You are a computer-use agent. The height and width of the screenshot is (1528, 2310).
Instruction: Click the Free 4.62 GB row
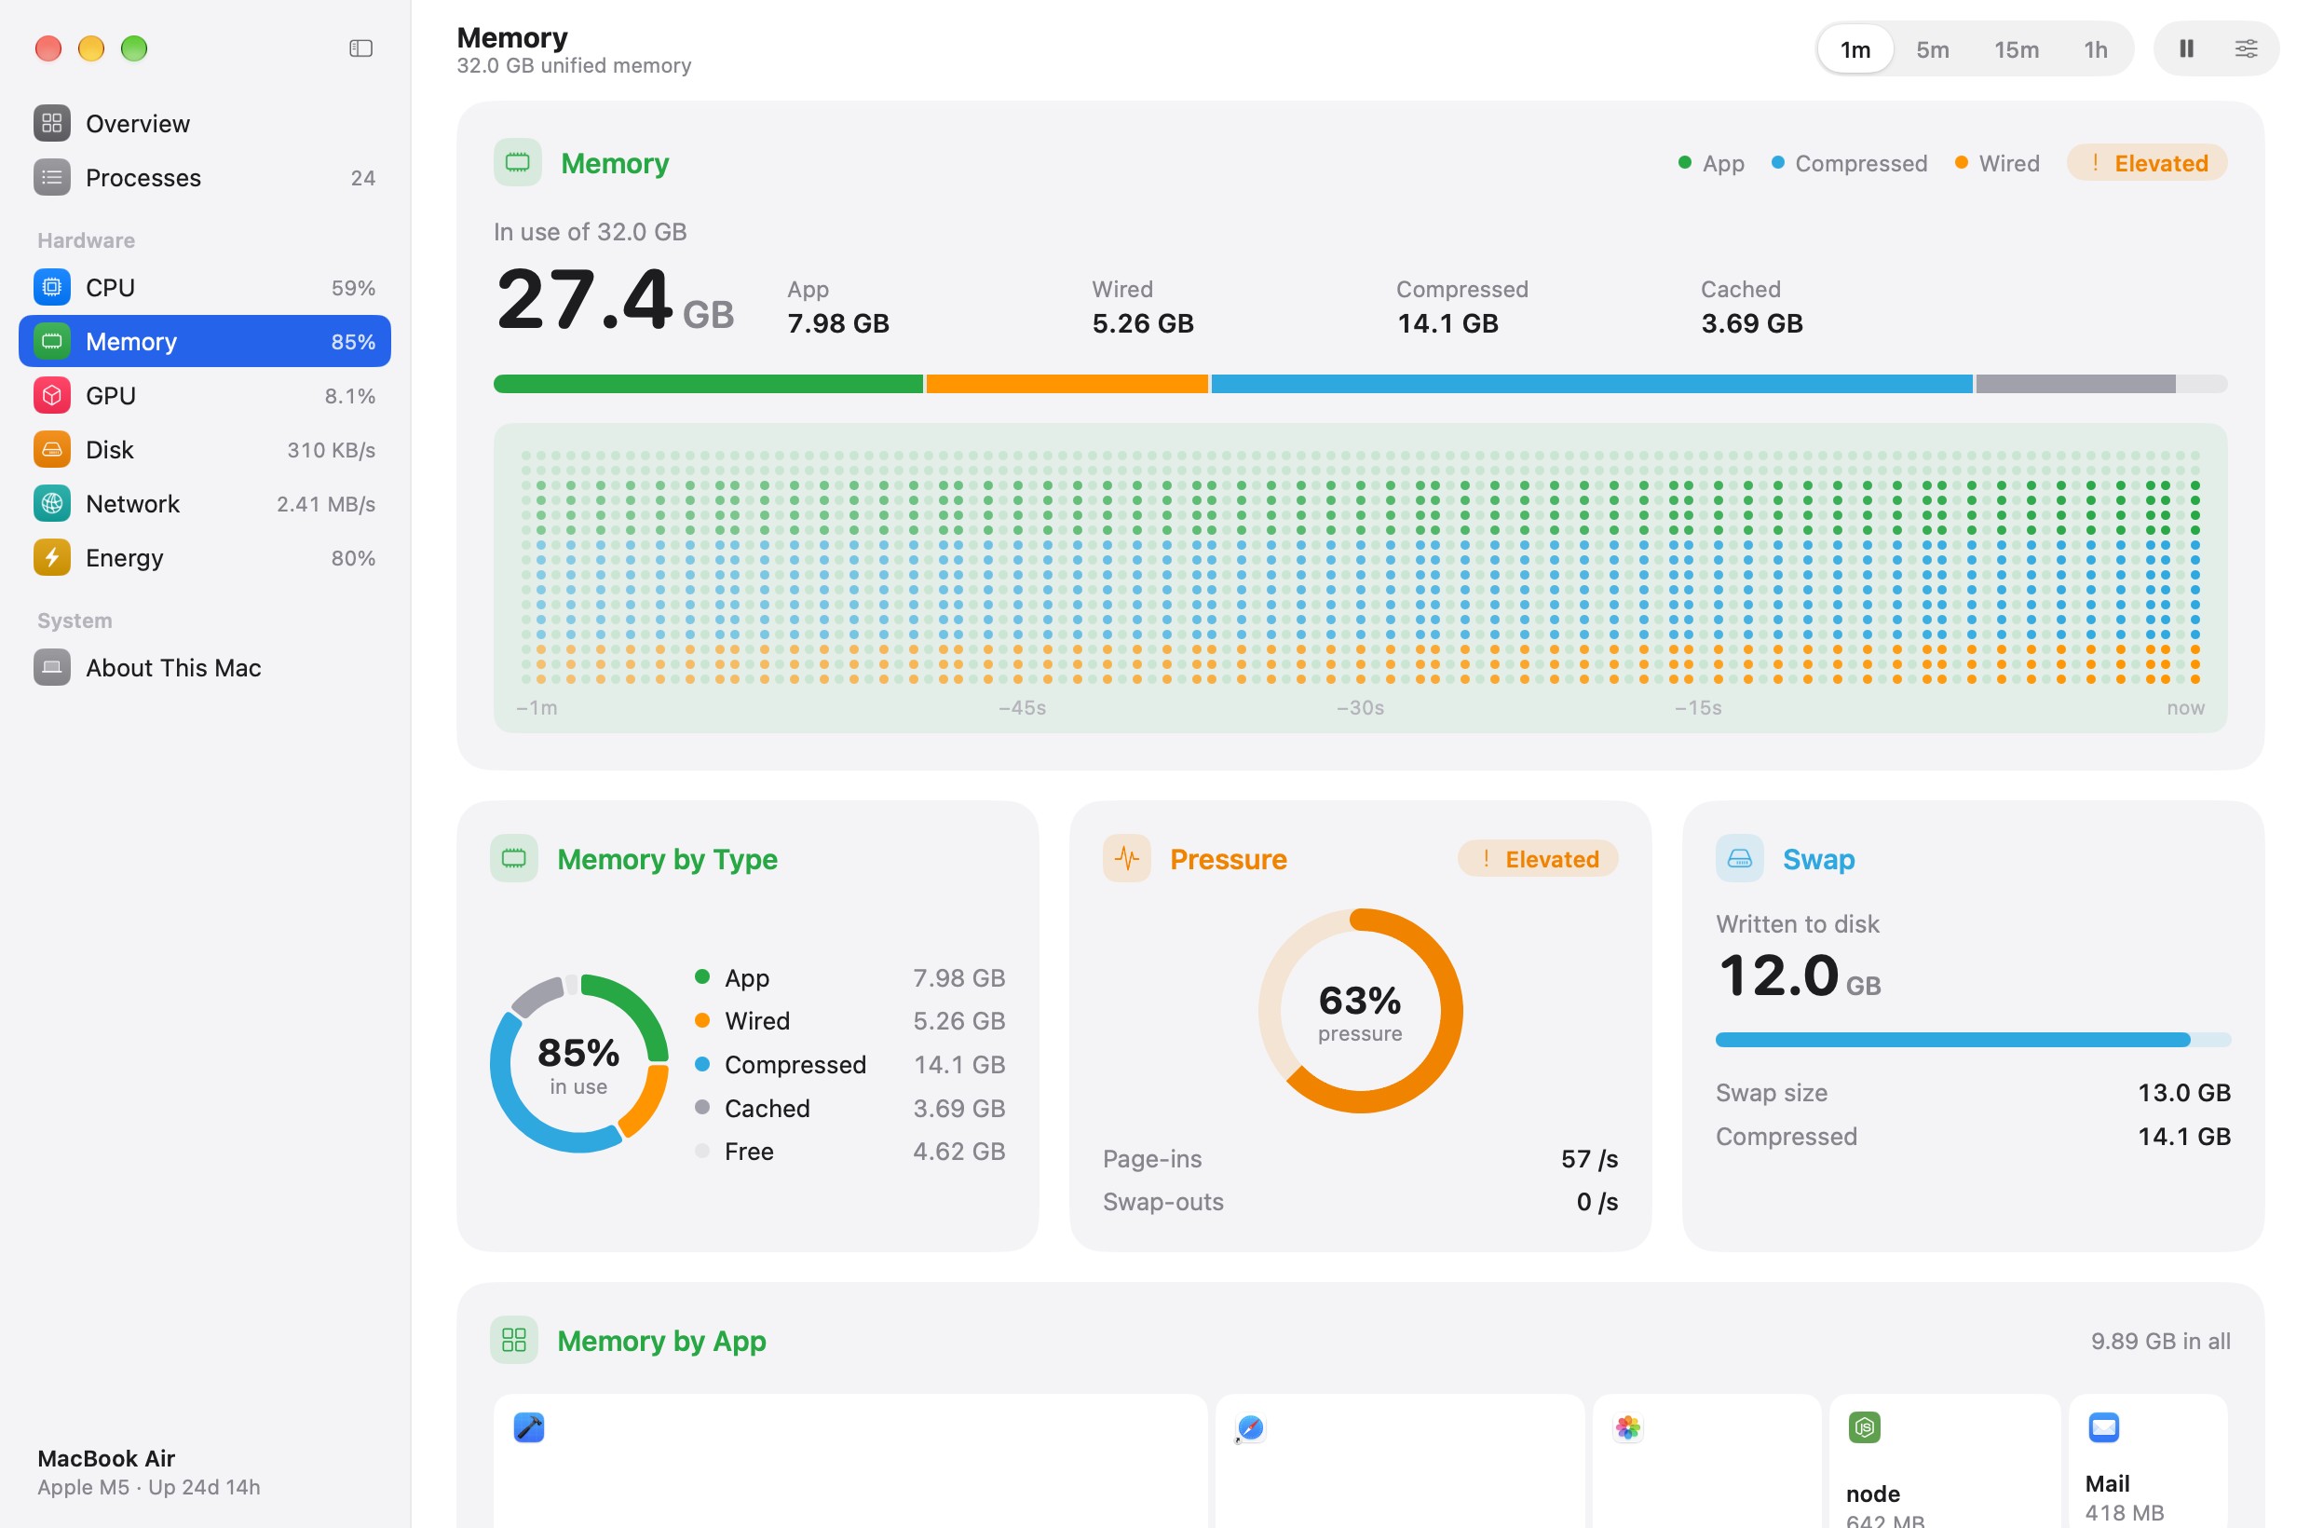849,1151
